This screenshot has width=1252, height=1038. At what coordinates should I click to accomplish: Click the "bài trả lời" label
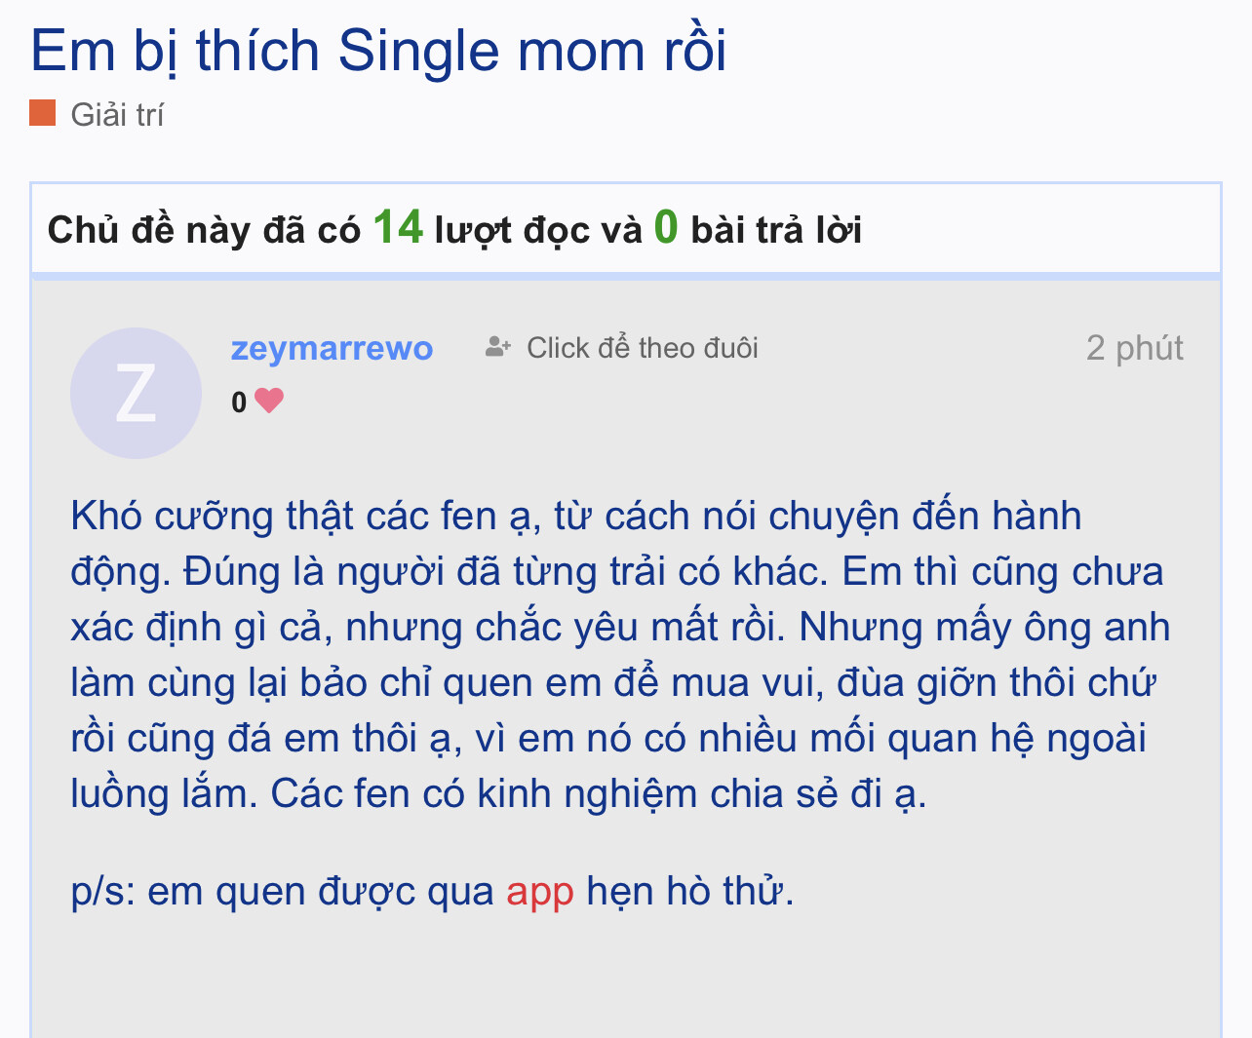pos(776,231)
